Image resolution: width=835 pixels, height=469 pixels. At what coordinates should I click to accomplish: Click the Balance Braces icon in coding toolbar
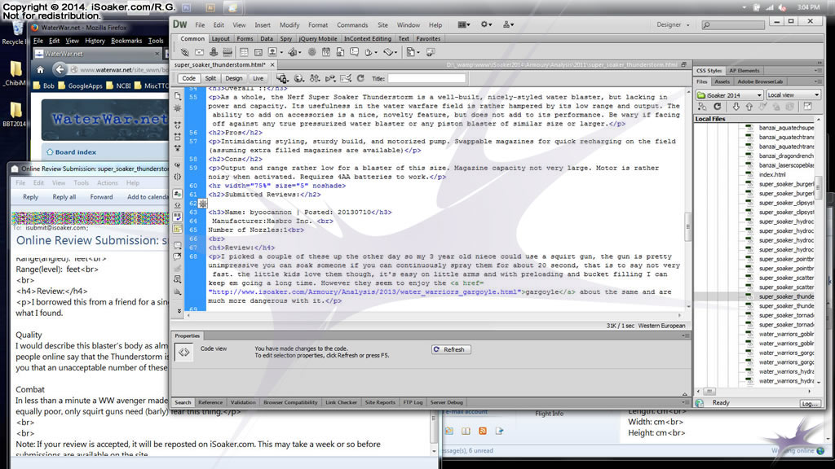(x=177, y=177)
